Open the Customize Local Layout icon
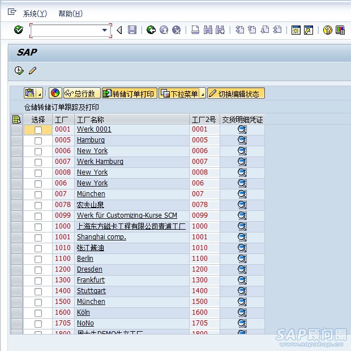351x351 pixels. coord(340,30)
